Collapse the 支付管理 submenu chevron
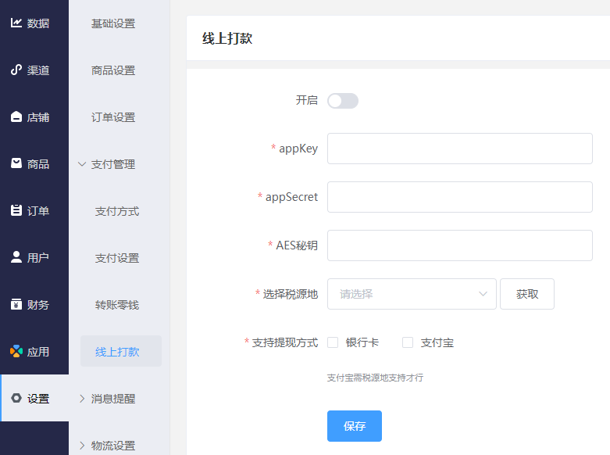610x455 pixels. click(x=82, y=164)
